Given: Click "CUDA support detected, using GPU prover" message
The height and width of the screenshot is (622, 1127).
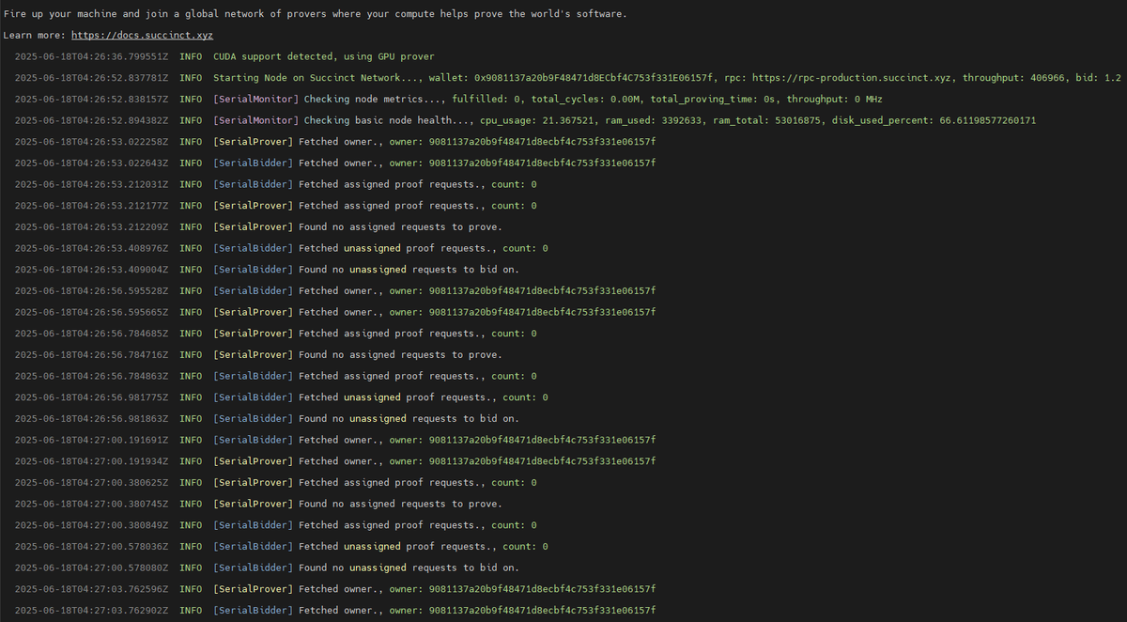Looking at the screenshot, I should pyautogui.click(x=324, y=57).
